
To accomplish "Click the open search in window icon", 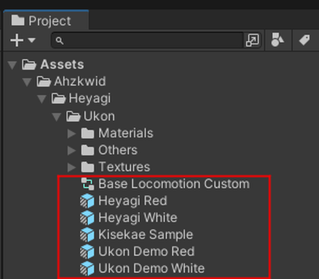I will [x=253, y=40].
